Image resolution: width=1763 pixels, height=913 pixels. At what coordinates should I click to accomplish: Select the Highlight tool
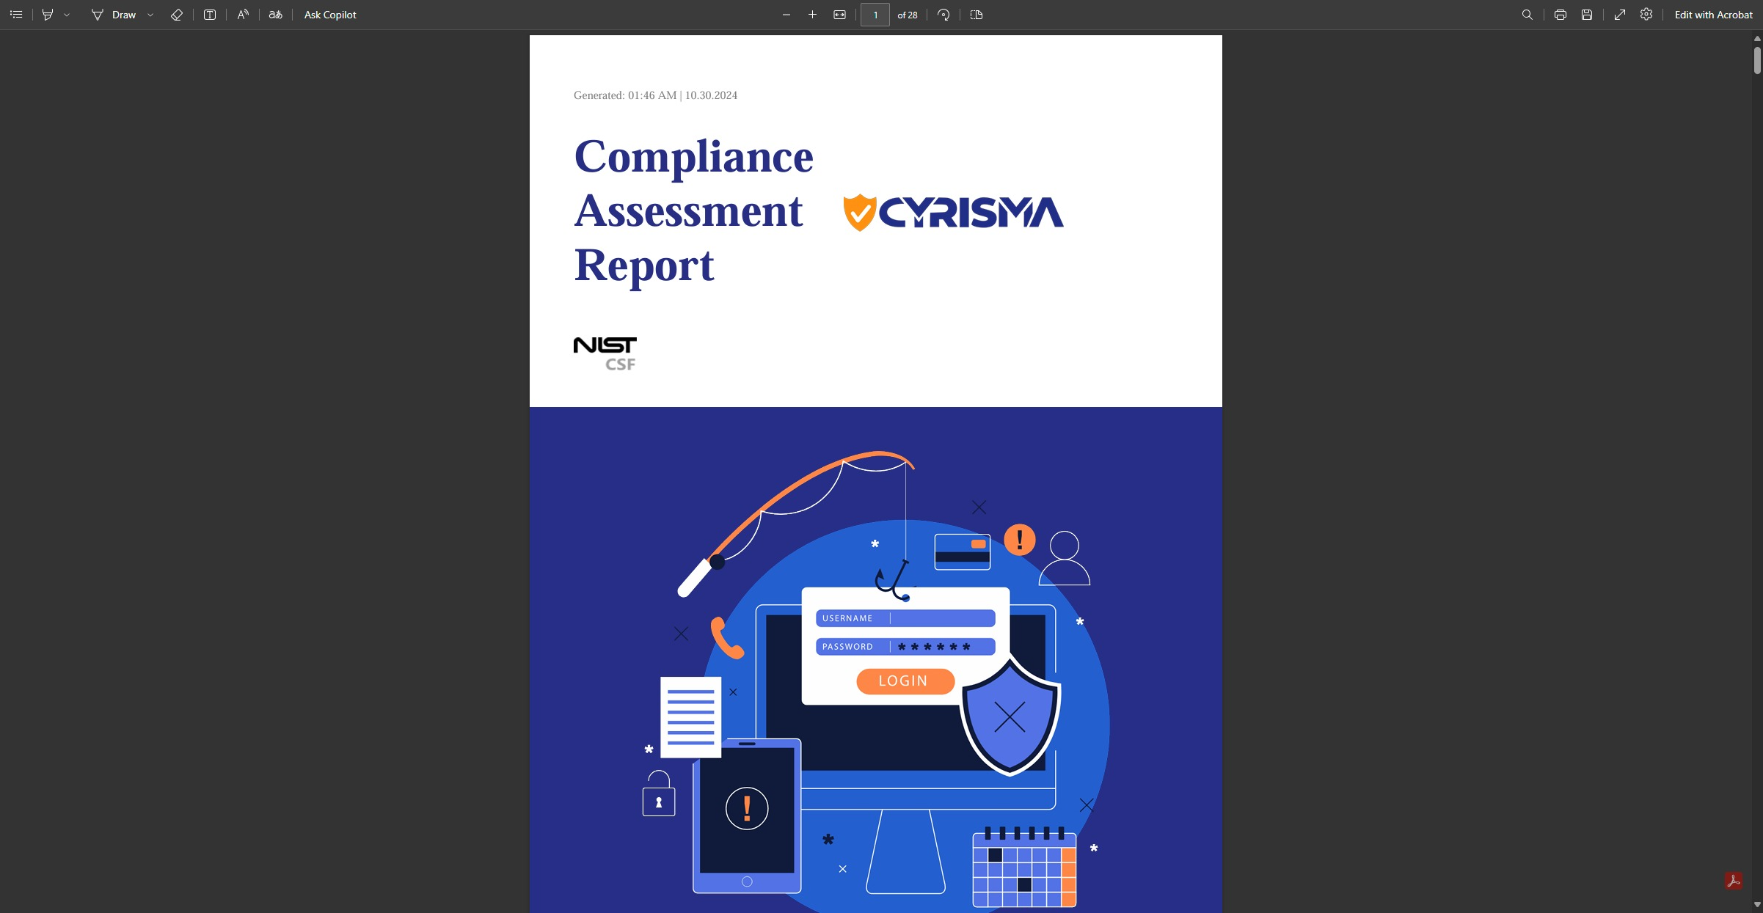(x=48, y=15)
